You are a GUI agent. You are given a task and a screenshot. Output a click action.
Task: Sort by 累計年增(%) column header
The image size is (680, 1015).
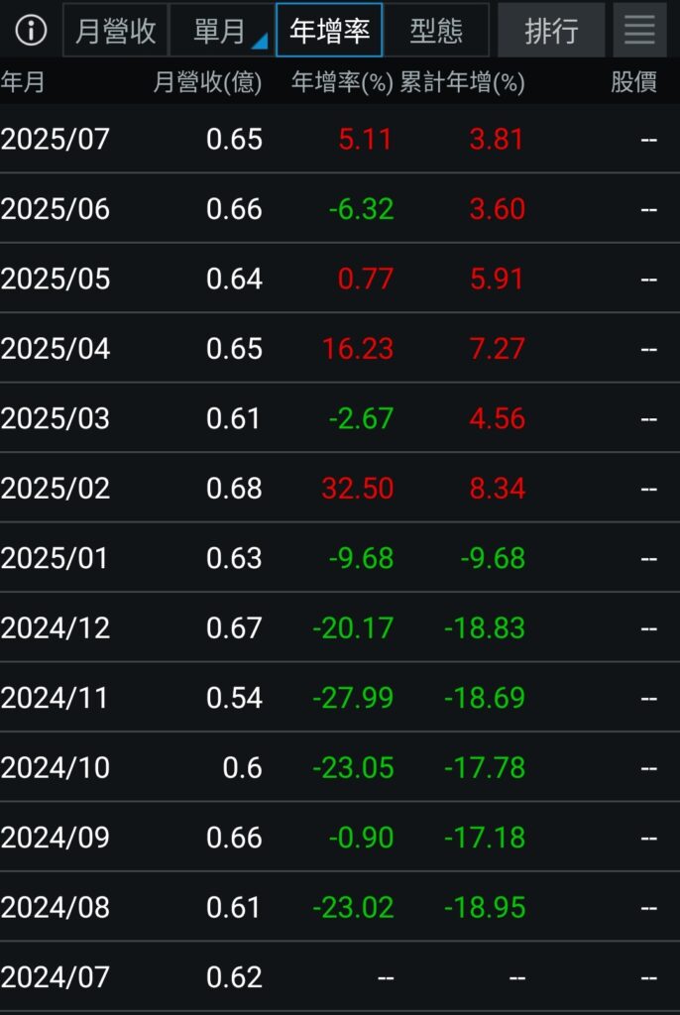coord(462,82)
